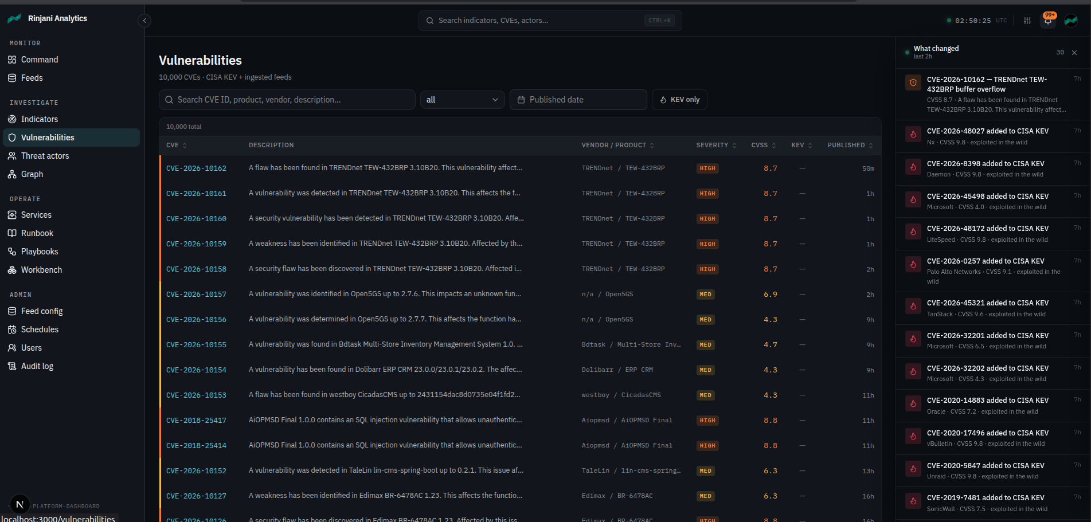Toggle the KEV only filter
1091x522 pixels.
(x=679, y=100)
